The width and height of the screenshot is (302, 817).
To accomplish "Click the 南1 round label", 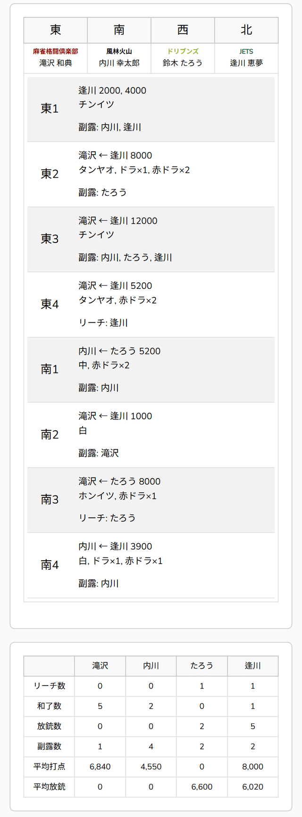I will (50, 369).
